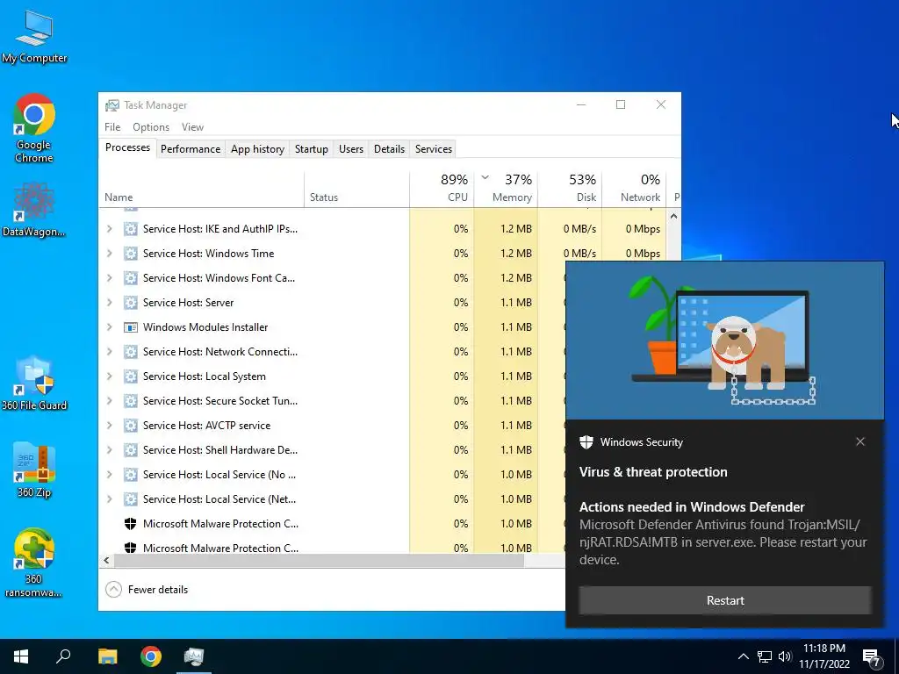Image resolution: width=899 pixels, height=674 pixels.
Task: Click the horizontal scrollbar left arrow
Action: [x=106, y=561]
